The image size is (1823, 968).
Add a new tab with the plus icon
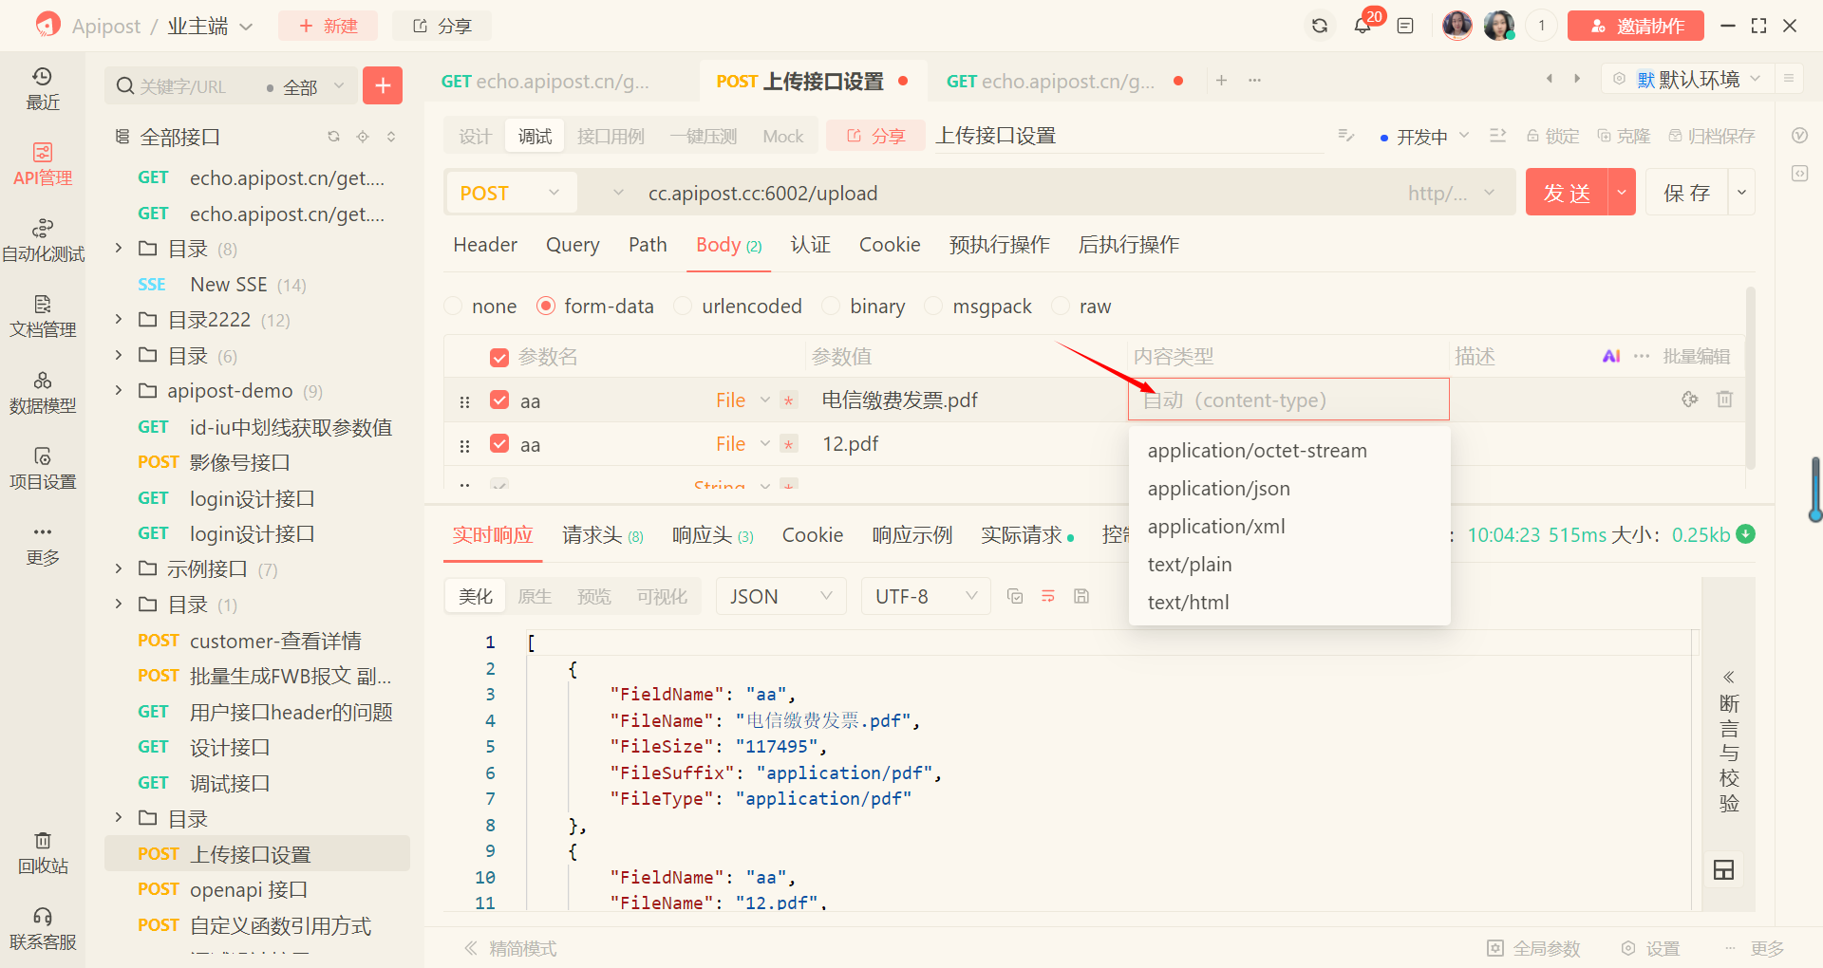(x=1222, y=81)
